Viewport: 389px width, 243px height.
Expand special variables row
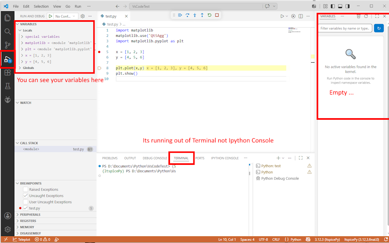click(x=22, y=37)
